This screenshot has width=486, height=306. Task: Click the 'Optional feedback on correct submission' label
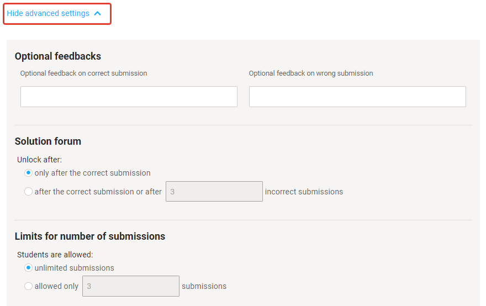[83, 73]
